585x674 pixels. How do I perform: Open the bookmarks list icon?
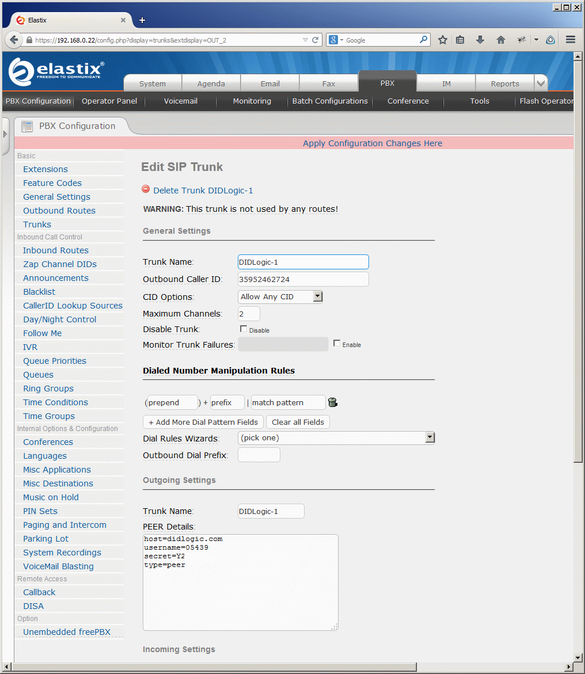pos(460,40)
